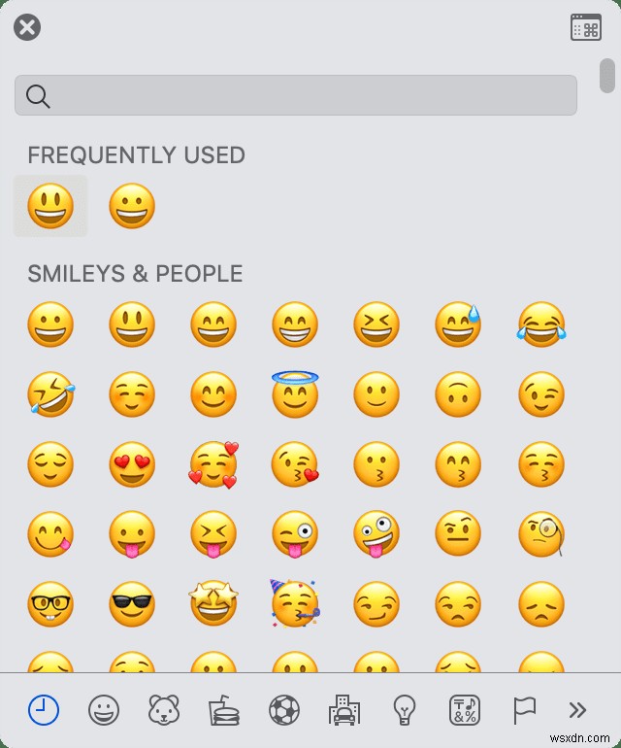The image size is (621, 748).
Task: Select the heart-eyes emoji
Action: tap(132, 464)
